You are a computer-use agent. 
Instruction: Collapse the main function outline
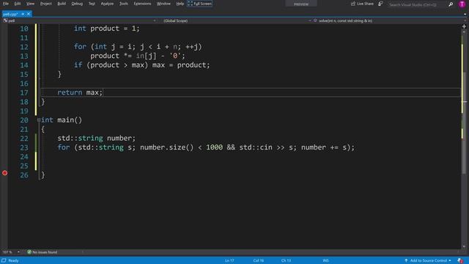39,120
